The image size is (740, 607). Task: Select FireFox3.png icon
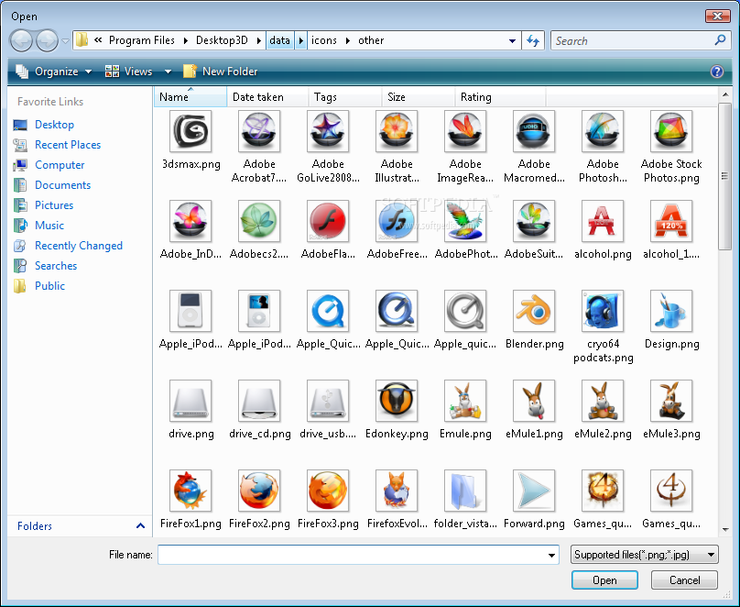coord(328,491)
